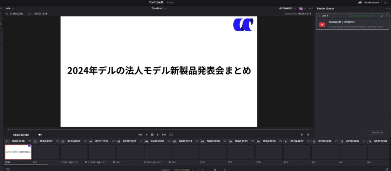The image size is (391, 171).
Task: Remove Job 1 from the render queue
Action: click(387, 16)
